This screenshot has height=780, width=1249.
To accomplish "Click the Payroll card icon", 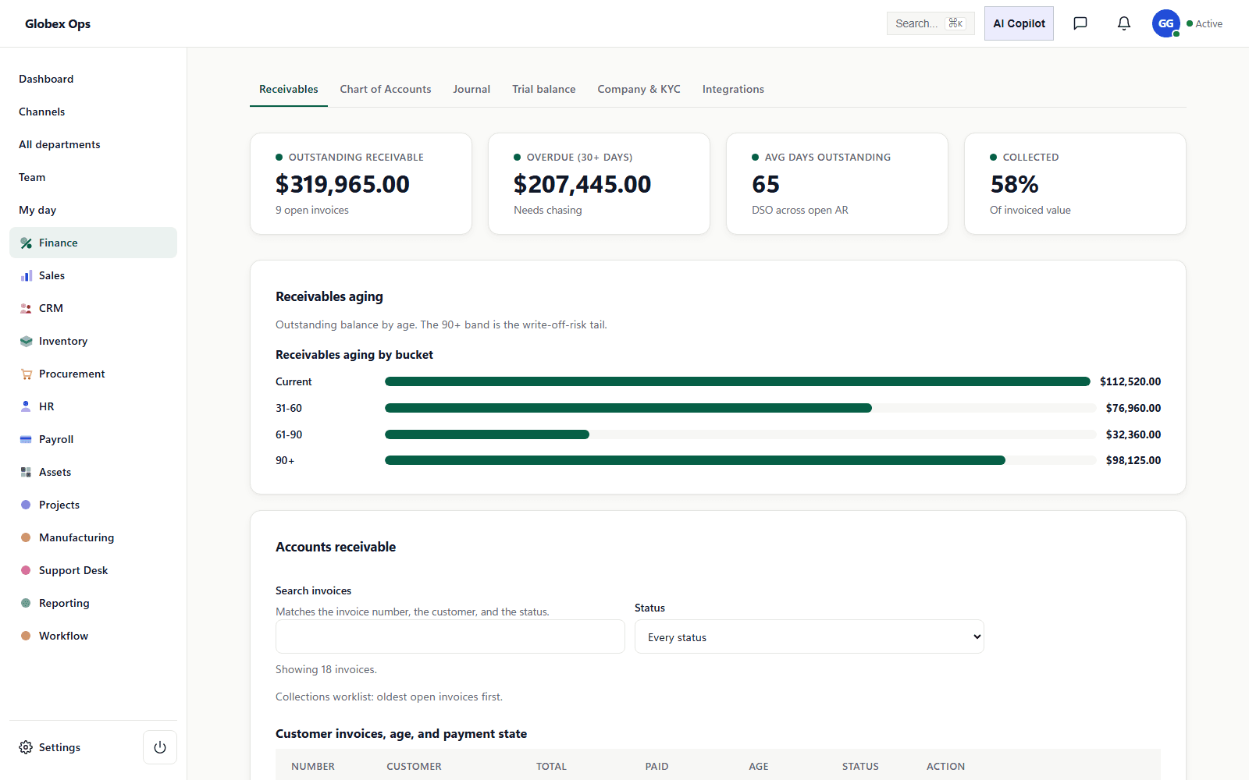I will 26,439.
